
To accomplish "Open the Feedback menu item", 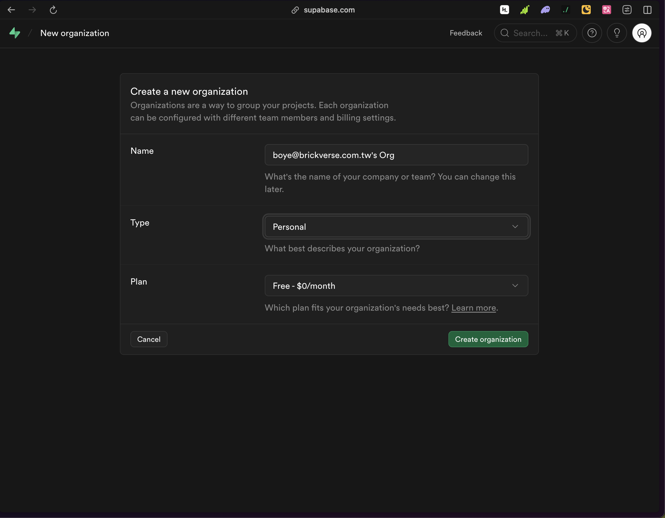I will [x=465, y=33].
